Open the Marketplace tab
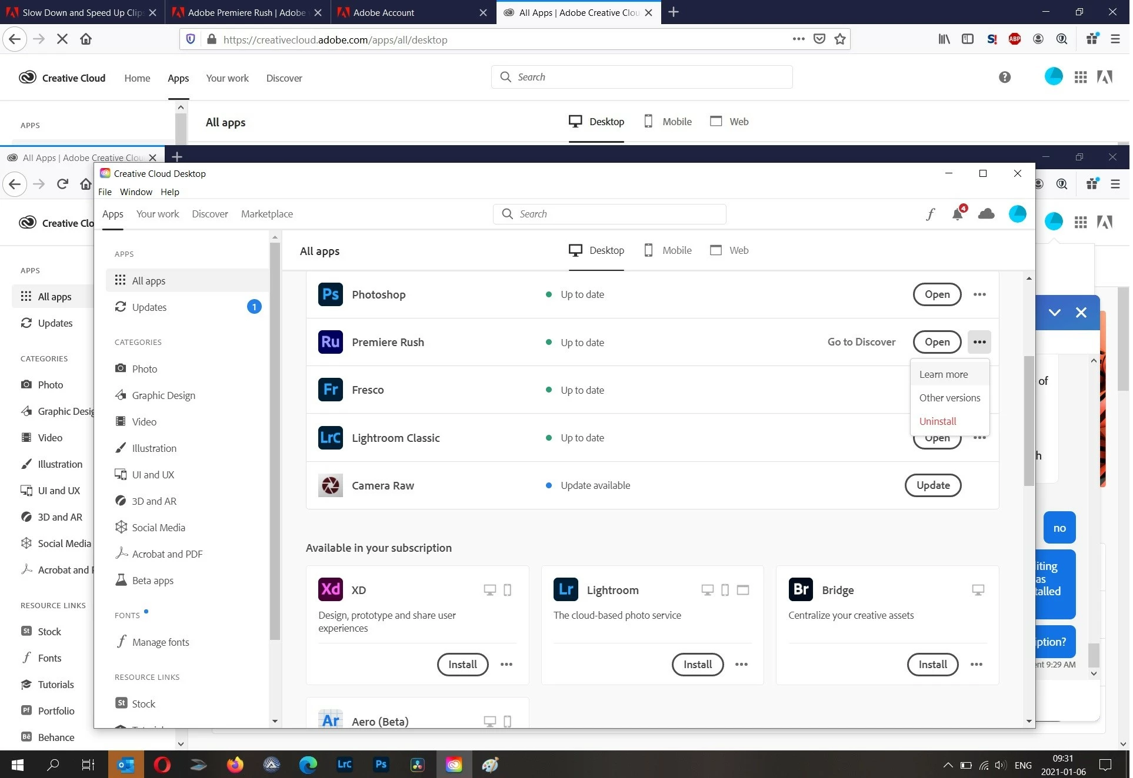This screenshot has width=1133, height=778. coord(268,215)
